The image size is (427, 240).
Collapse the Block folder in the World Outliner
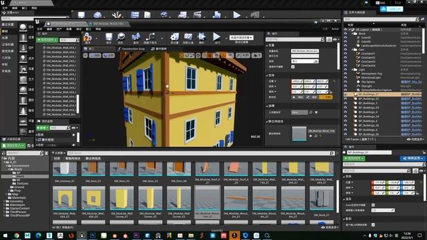352,34
